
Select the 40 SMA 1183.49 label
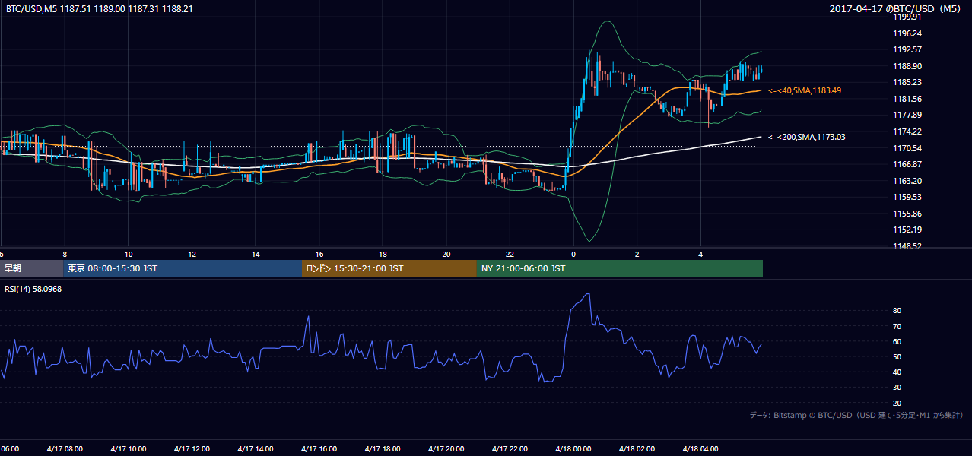coord(805,90)
